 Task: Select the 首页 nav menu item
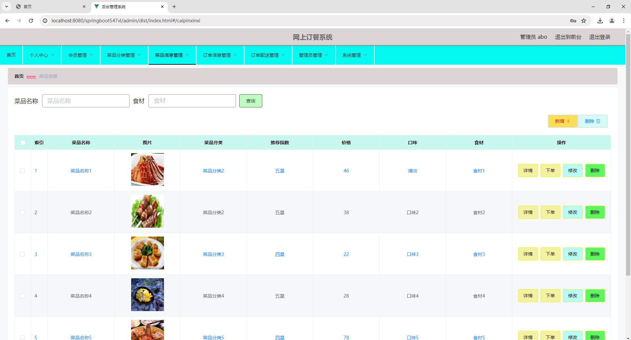[11, 55]
